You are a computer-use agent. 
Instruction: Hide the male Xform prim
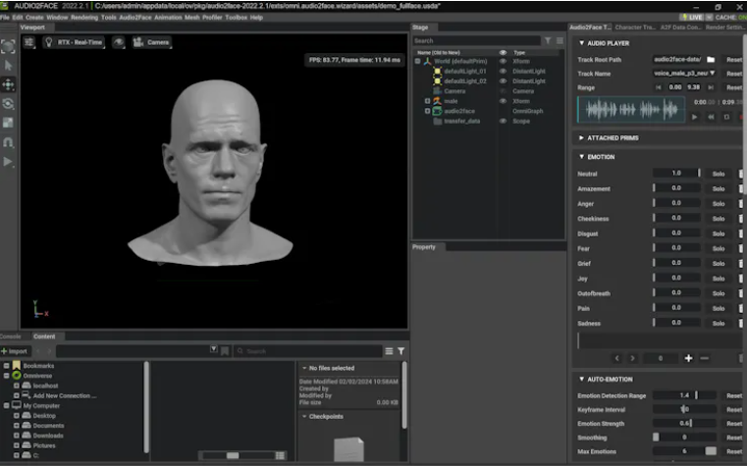(503, 100)
